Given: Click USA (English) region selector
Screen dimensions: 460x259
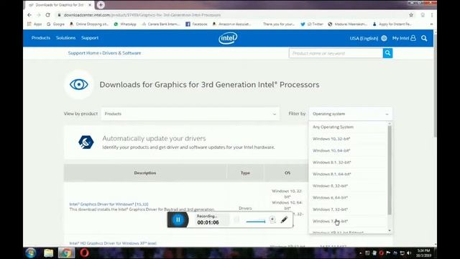Looking at the screenshot, I should pyautogui.click(x=364, y=38).
